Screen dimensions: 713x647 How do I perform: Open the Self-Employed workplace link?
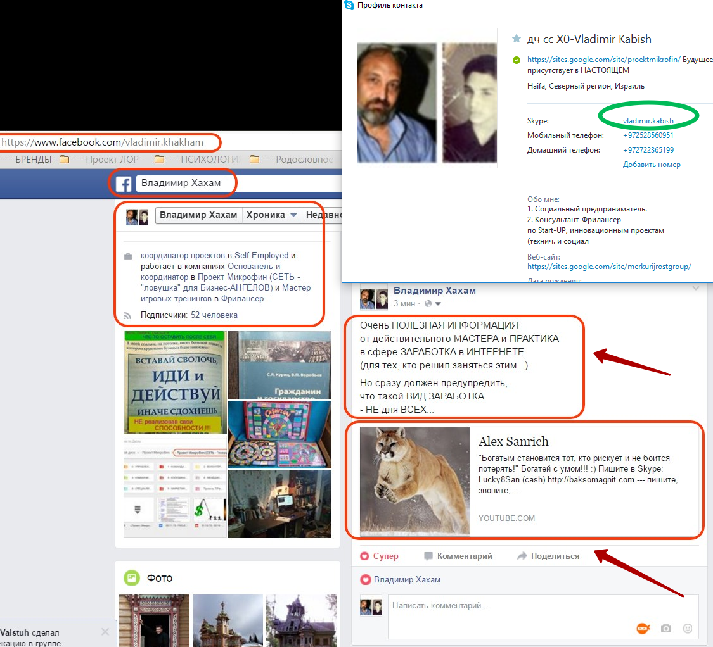(x=262, y=255)
